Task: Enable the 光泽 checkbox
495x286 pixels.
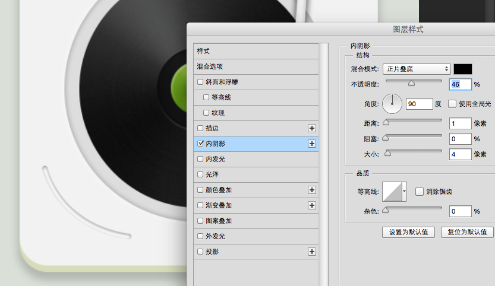Action: click(x=200, y=174)
